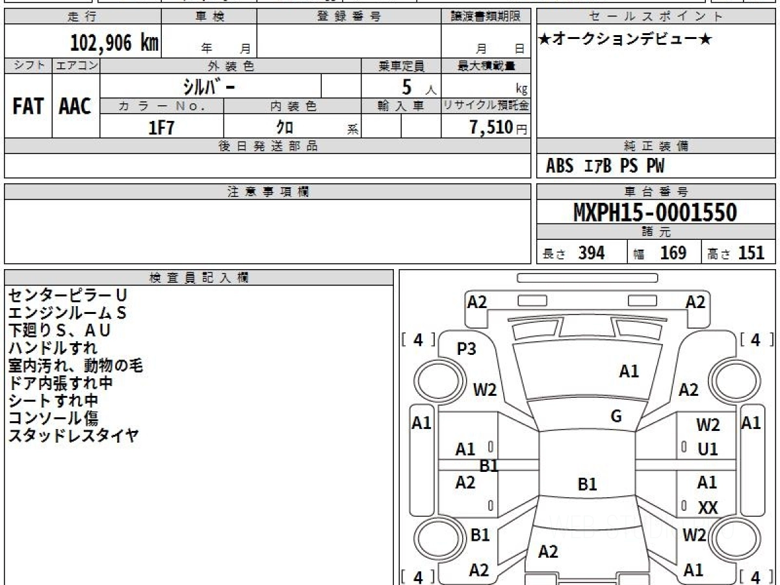
Task: Select the リサイクル預託金 header
Action: [486, 106]
